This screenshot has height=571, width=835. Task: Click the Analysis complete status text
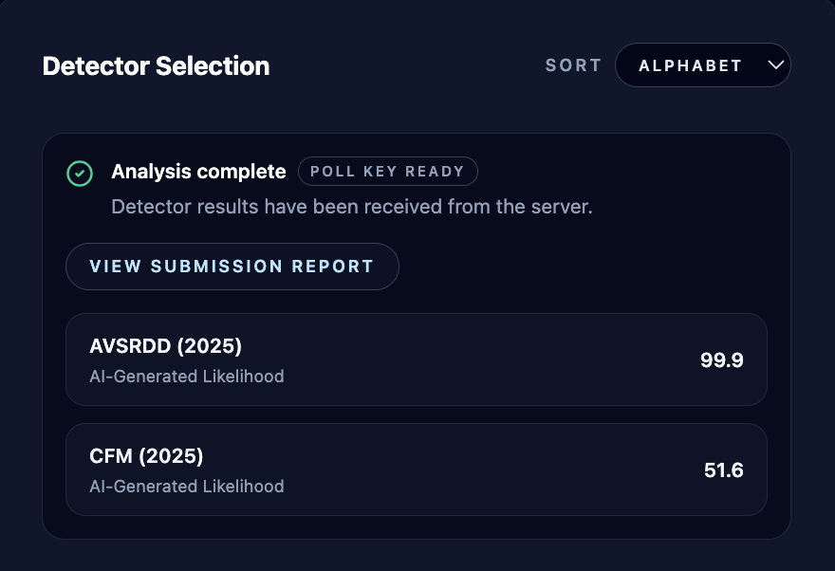[x=198, y=172]
